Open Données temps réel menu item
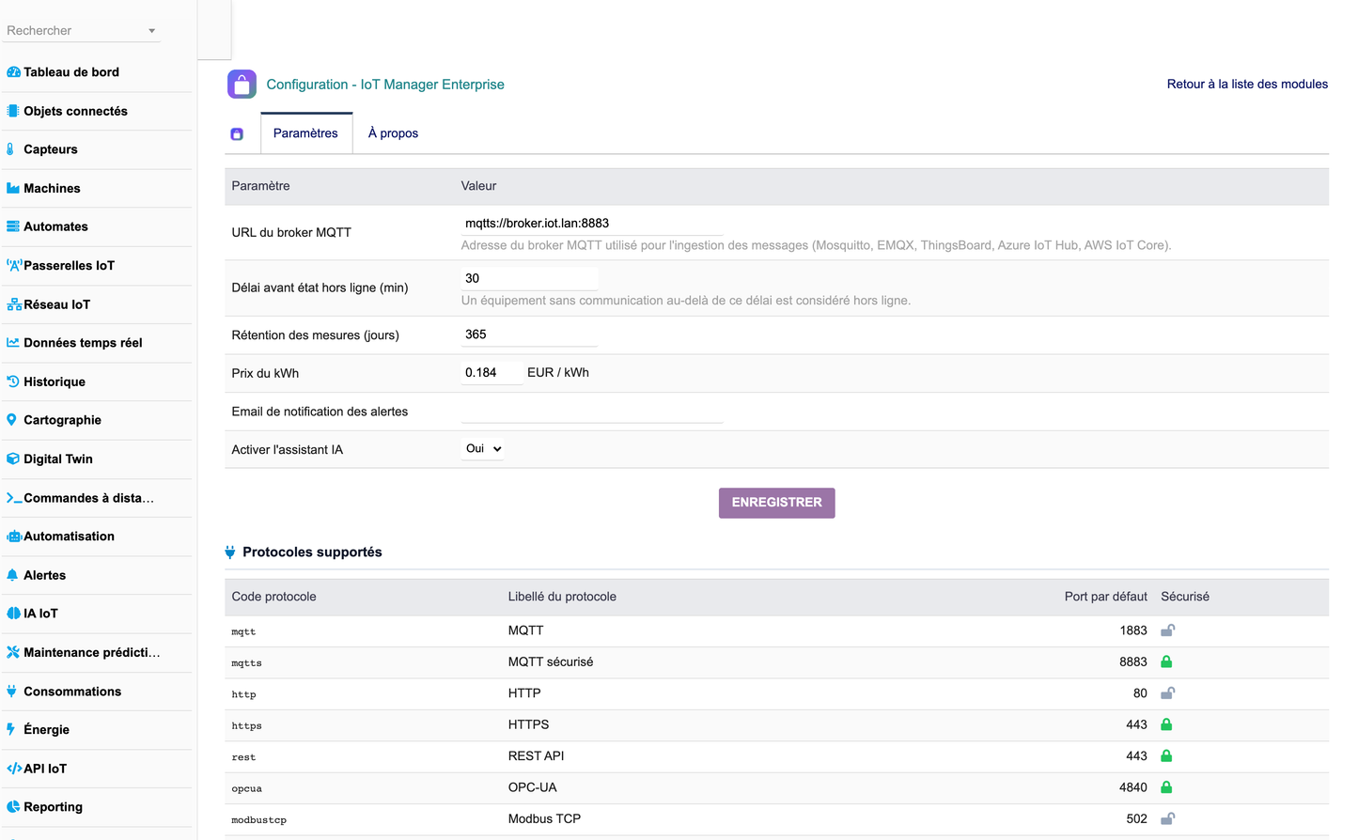This screenshot has width=1358, height=840. (x=83, y=343)
